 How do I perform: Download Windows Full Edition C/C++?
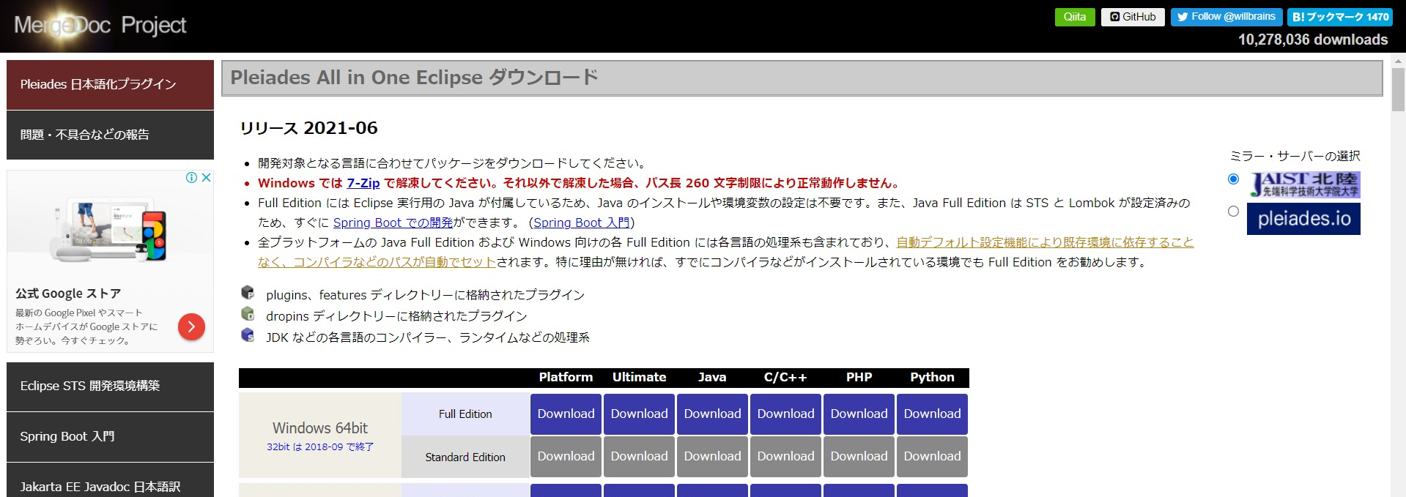[x=785, y=414]
